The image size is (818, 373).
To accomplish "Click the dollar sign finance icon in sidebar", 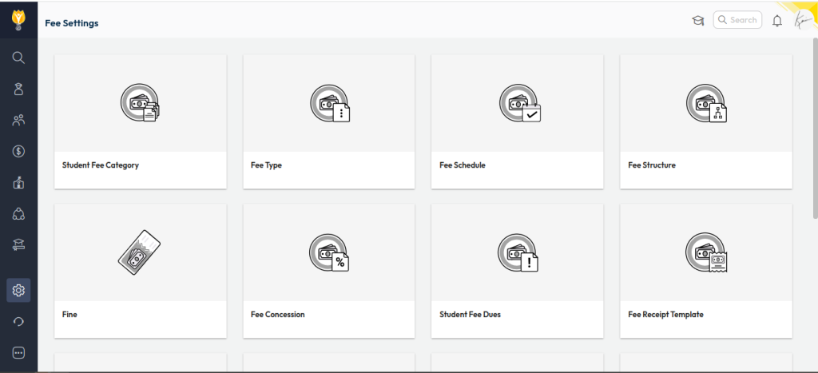I will (x=18, y=151).
